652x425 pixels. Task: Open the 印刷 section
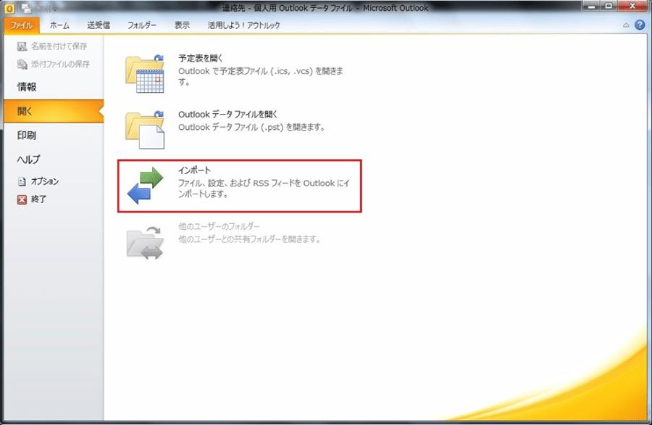pos(27,136)
